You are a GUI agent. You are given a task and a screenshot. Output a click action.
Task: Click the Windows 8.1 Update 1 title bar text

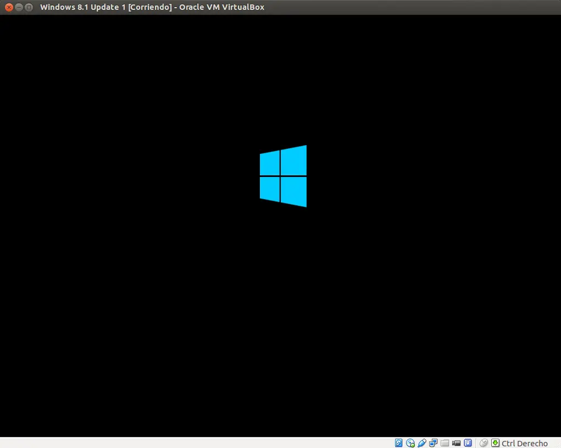(x=152, y=7)
